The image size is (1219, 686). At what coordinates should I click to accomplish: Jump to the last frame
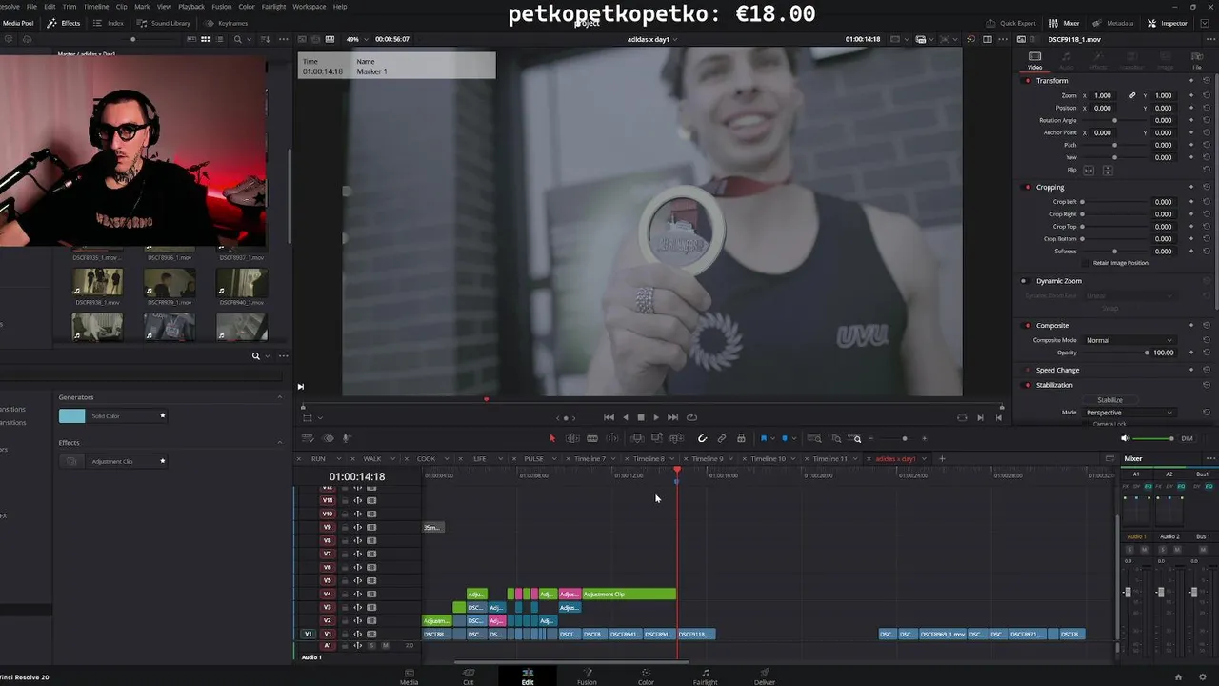672,417
